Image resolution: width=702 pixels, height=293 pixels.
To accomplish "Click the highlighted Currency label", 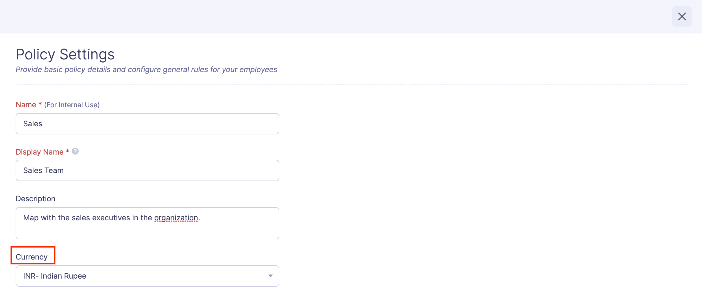I will point(32,256).
